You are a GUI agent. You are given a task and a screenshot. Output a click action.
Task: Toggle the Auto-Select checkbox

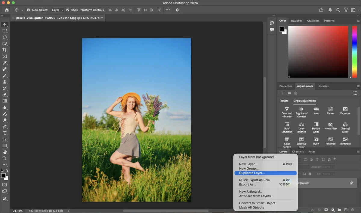[x=28, y=10]
